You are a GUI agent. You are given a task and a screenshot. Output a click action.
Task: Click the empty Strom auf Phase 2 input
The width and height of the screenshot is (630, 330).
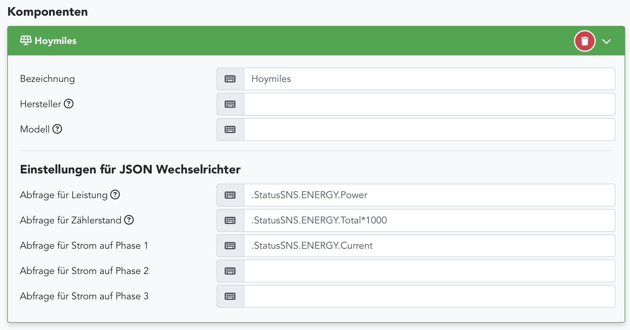(429, 271)
